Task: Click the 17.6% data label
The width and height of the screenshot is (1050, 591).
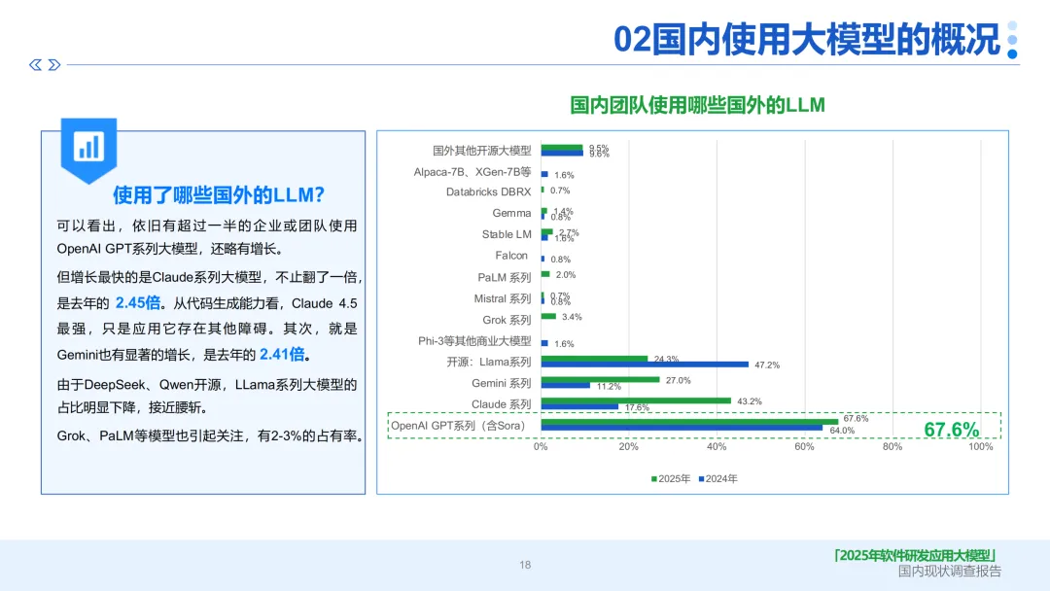Action: [x=637, y=407]
